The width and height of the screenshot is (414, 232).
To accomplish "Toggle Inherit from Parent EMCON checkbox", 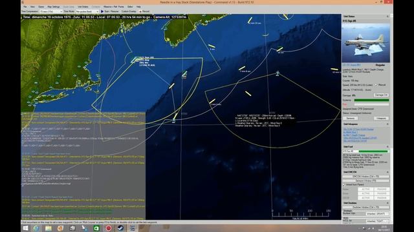I will [x=344, y=185].
